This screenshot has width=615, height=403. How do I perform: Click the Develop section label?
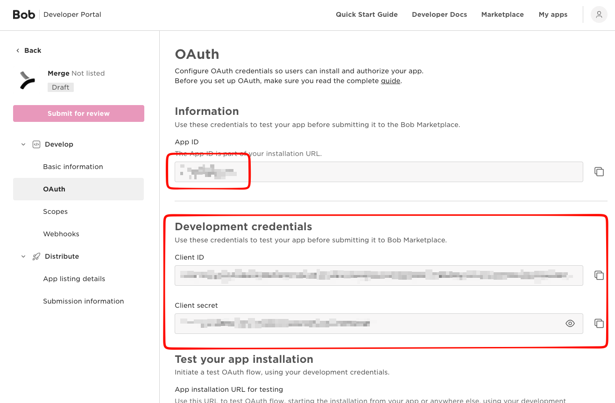(59, 144)
